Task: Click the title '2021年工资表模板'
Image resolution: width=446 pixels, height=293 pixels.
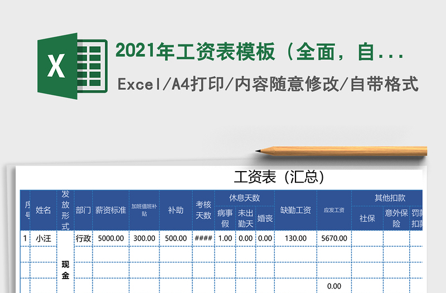Action: coord(195,52)
